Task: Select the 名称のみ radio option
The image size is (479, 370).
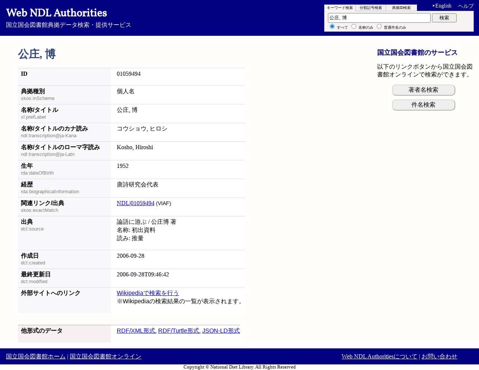Action: coord(354,26)
